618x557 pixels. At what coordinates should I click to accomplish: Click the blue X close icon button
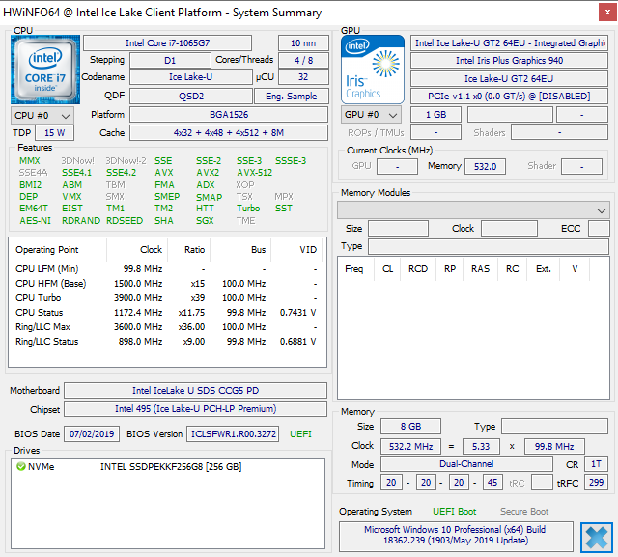click(597, 538)
